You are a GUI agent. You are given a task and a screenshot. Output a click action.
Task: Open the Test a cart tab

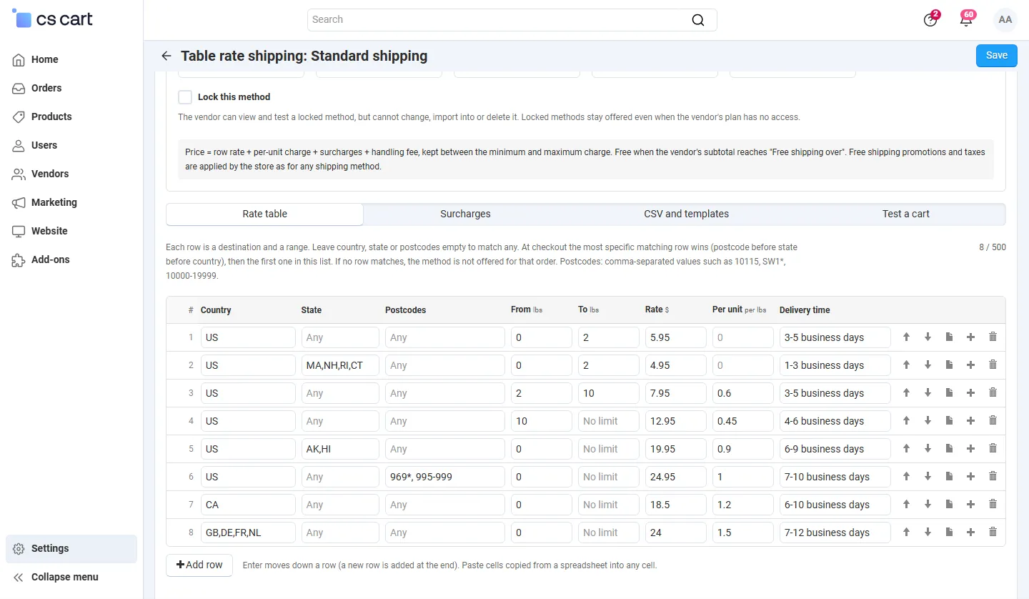[905, 214]
